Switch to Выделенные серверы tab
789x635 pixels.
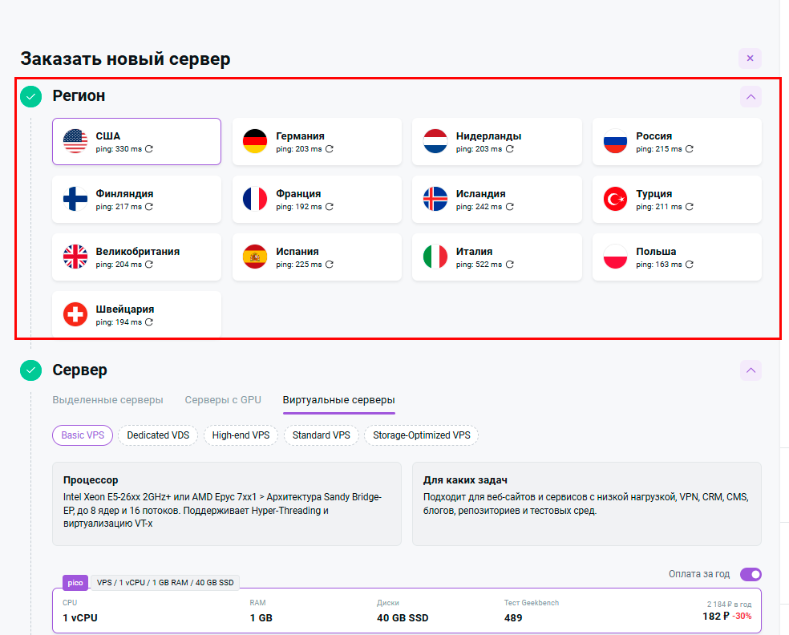(x=107, y=400)
